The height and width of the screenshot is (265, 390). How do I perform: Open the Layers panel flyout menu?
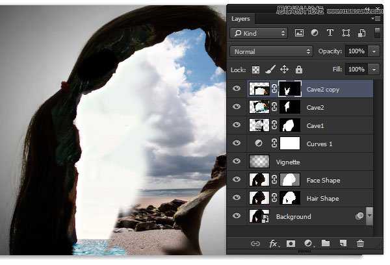click(376, 19)
